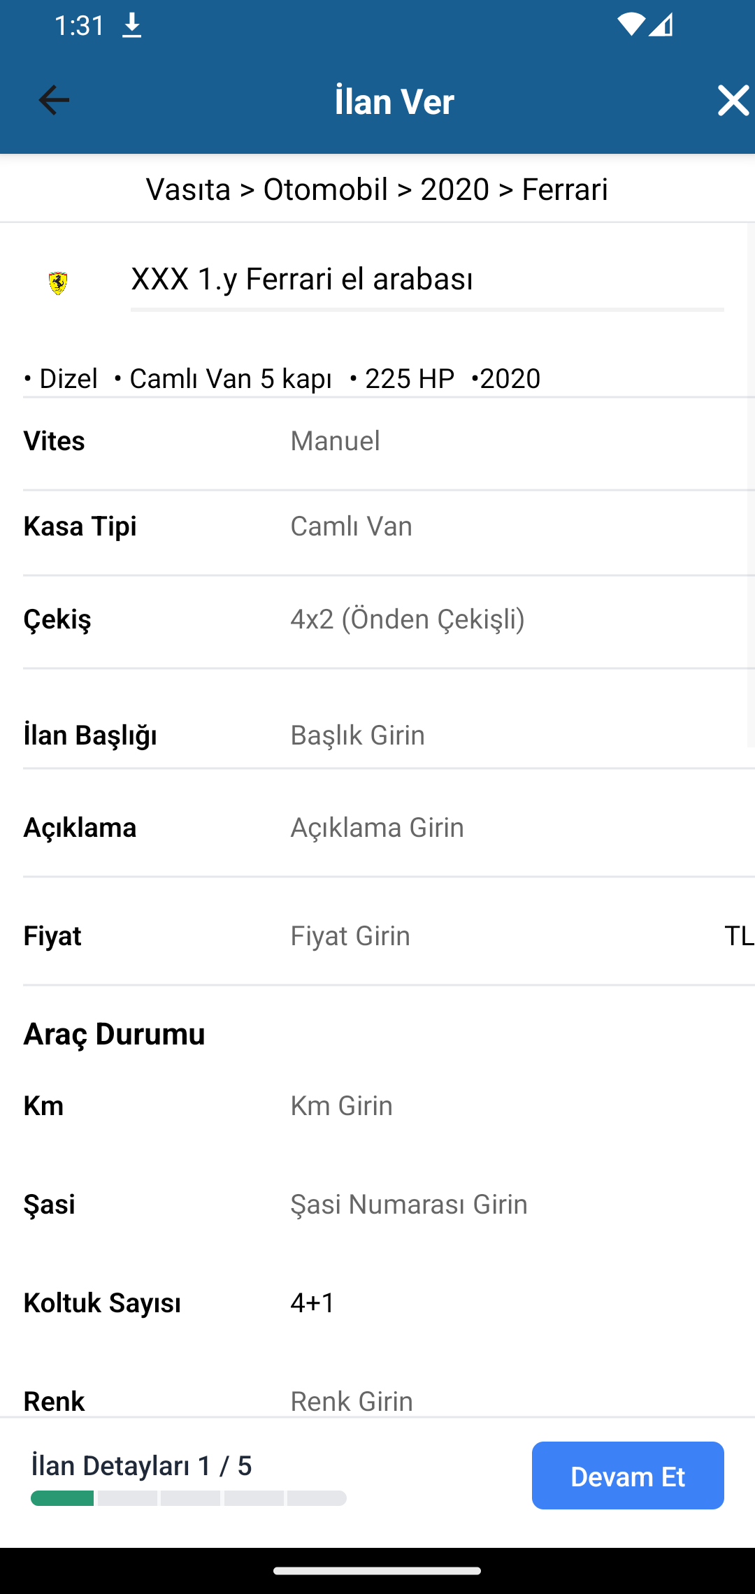Tap the Ferrari logo icon
The height and width of the screenshot is (1594, 755).
tap(58, 283)
